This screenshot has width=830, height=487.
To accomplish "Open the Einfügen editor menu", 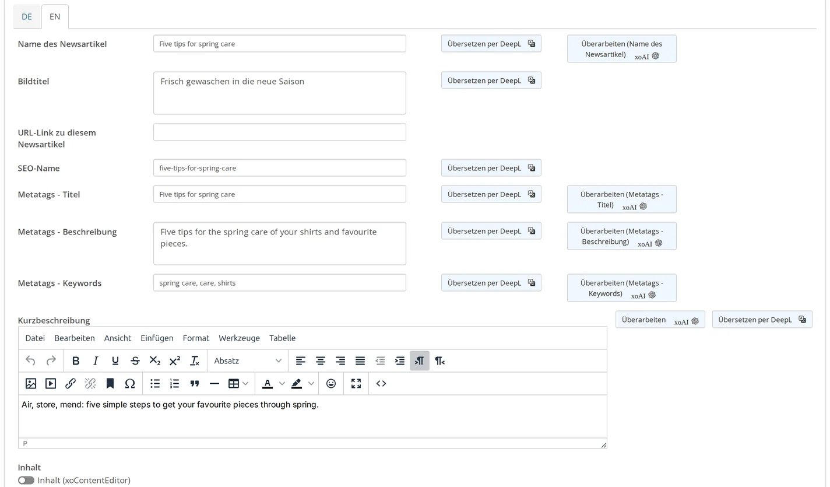I will [x=157, y=338].
